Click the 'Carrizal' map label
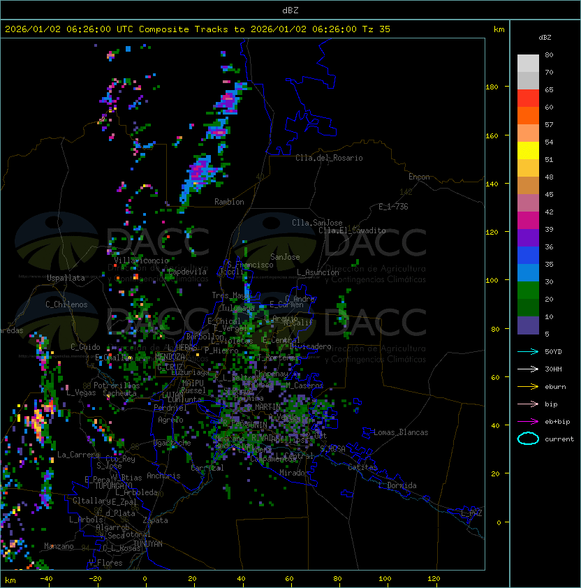The image size is (581, 588). pyautogui.click(x=207, y=468)
